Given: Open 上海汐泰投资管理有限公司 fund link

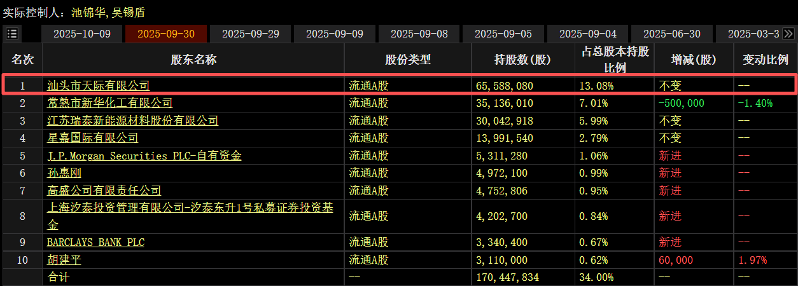Looking at the screenshot, I should click(190, 216).
